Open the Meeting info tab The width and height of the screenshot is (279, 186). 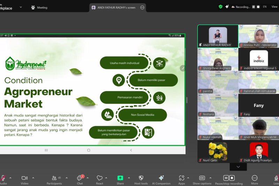[39, 7]
